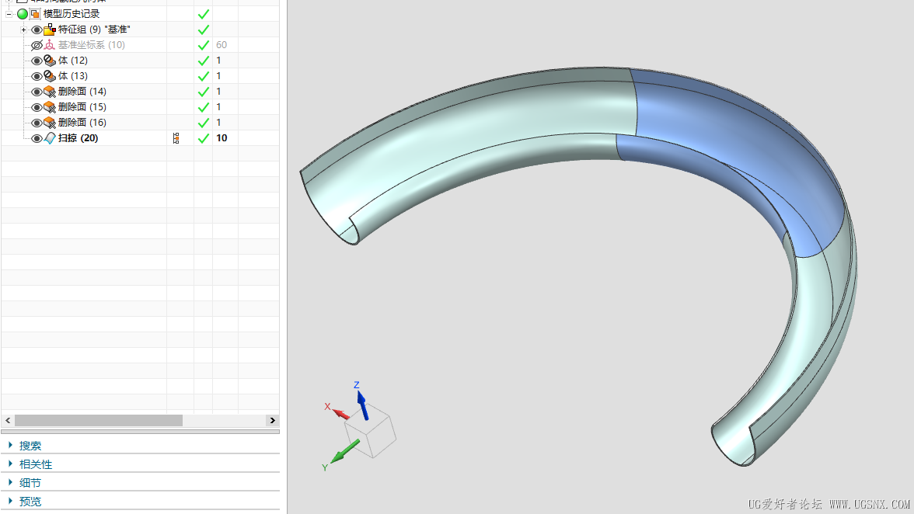914x514 pixels.
Task: Expand the 预览 preview section
Action: [11, 502]
